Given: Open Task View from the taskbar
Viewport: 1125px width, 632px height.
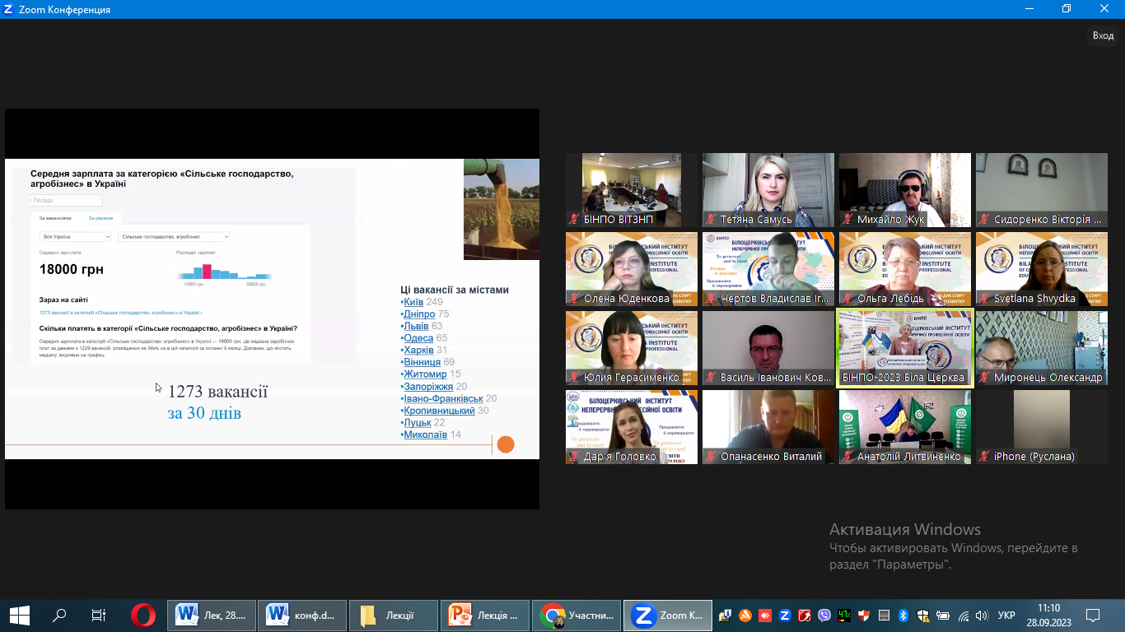Looking at the screenshot, I should pos(98,615).
